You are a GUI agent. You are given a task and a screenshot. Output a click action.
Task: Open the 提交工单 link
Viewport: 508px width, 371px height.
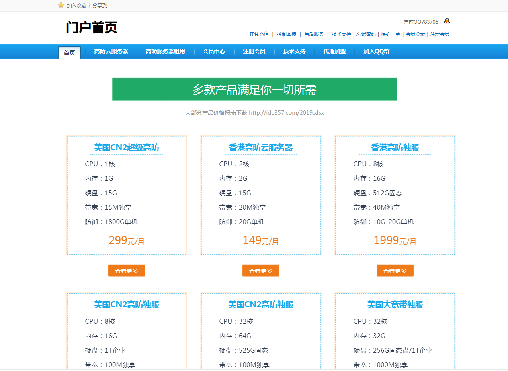tap(391, 34)
